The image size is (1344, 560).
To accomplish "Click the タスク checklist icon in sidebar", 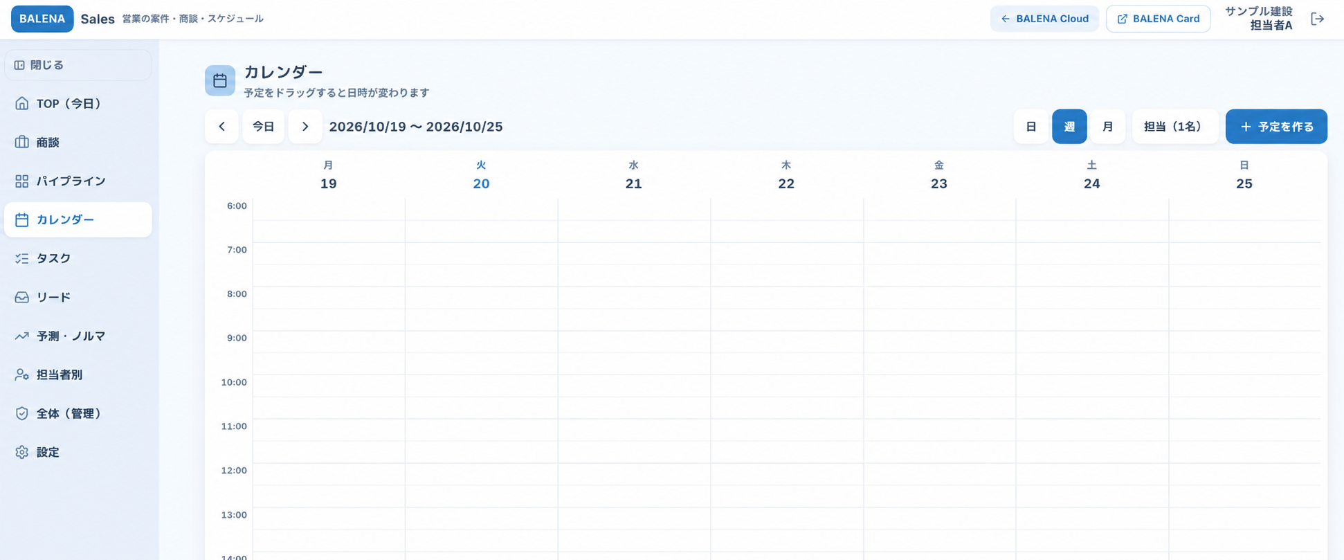I will [x=22, y=259].
